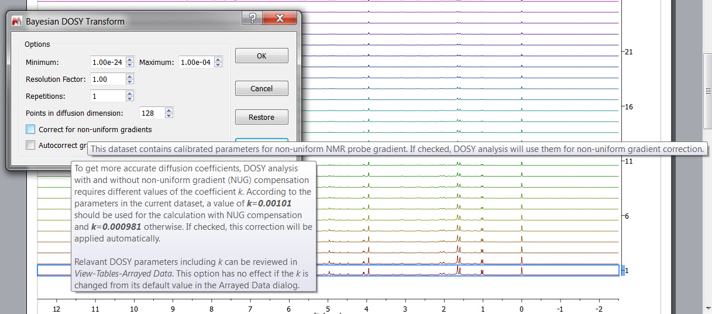Increase the Minimum value with up arrow

click(130, 59)
